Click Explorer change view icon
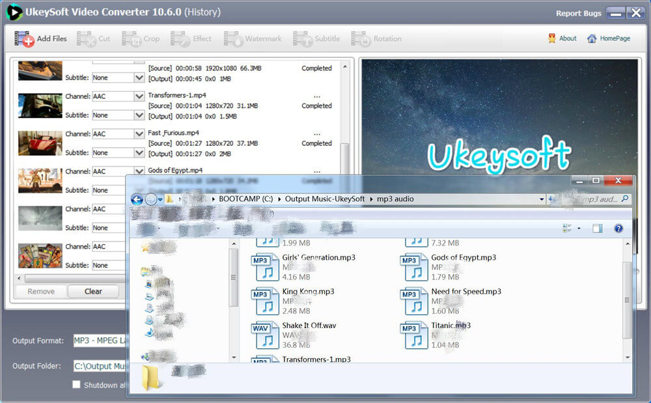The height and width of the screenshot is (403, 651). 567,228
